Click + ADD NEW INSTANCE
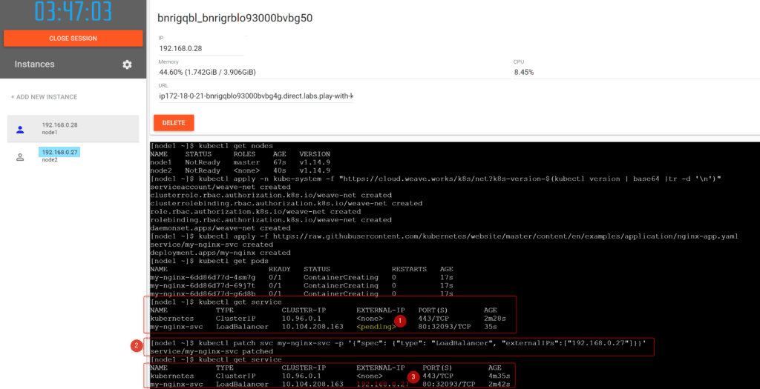This screenshot has height=389, width=760. point(44,97)
